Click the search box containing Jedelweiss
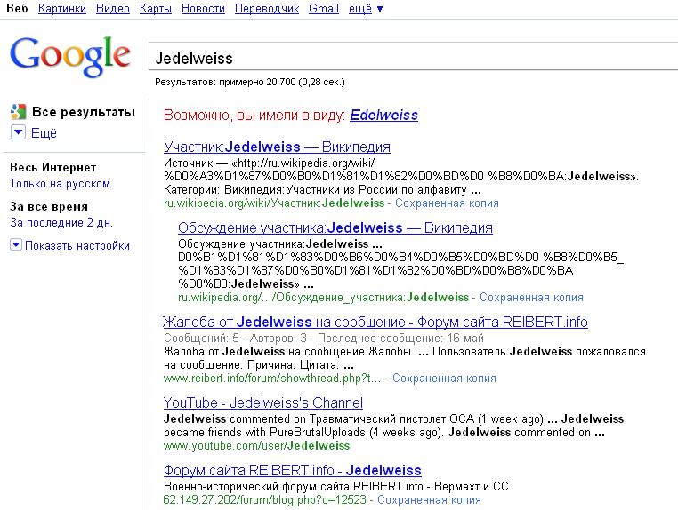Viewport: 678px width, 510px height. [413, 57]
